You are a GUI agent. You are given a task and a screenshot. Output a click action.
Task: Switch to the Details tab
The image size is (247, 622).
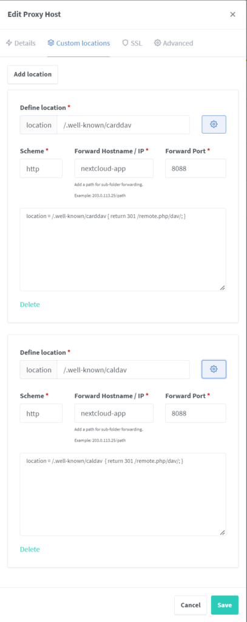pos(21,43)
